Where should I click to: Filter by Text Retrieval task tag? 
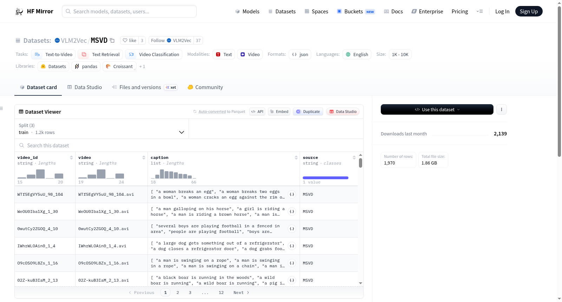(x=100, y=54)
